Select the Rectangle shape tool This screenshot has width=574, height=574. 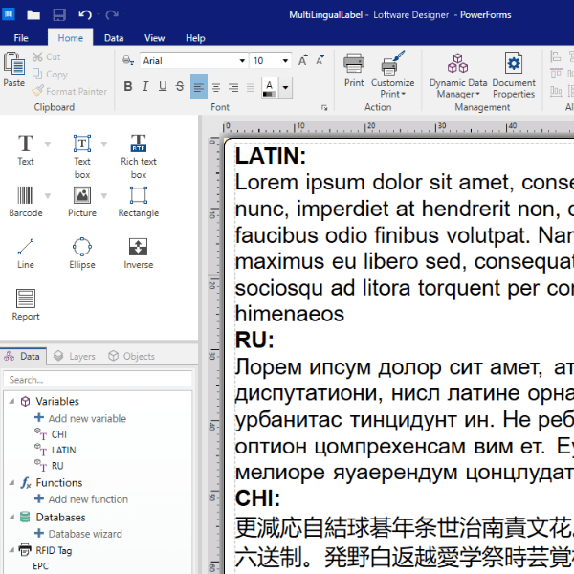point(139,202)
